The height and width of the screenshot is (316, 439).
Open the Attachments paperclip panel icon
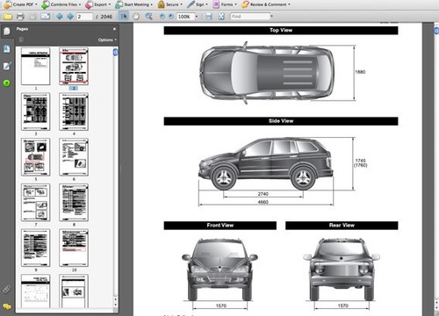tap(7, 290)
